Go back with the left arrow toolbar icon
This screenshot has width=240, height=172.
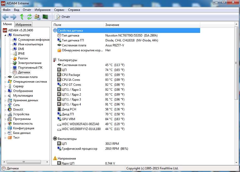pos(5,17)
